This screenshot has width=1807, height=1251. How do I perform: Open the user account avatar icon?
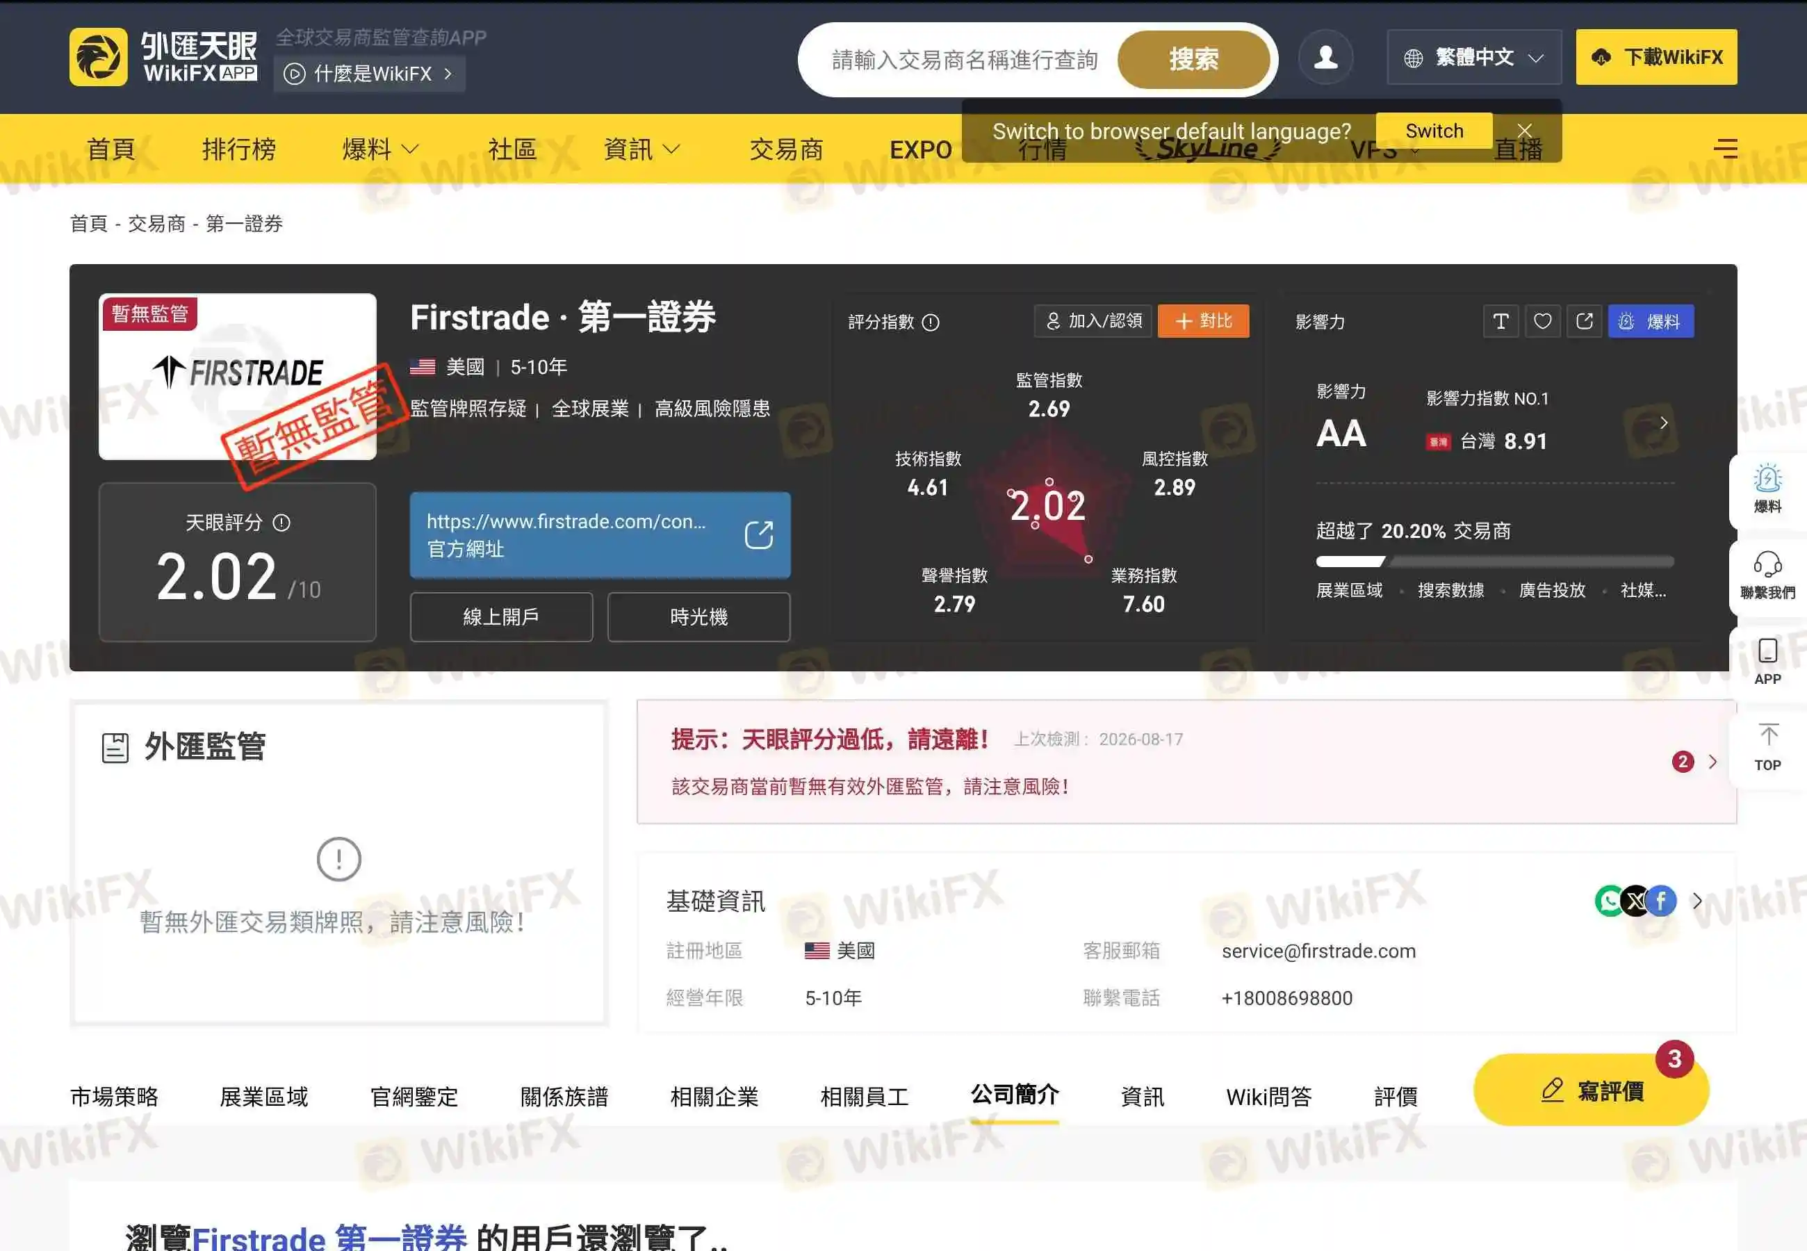tap(1325, 57)
